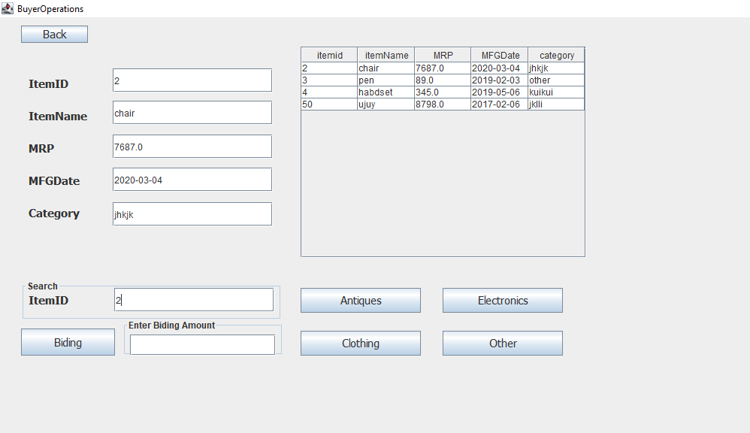Click the MFGDate field showing 2020-03-04
This screenshot has height=433, width=750.
pyautogui.click(x=192, y=180)
